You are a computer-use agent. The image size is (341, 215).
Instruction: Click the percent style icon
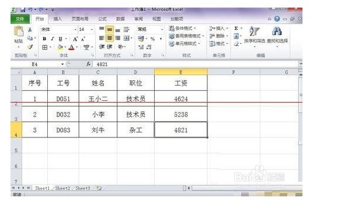tap(152, 39)
